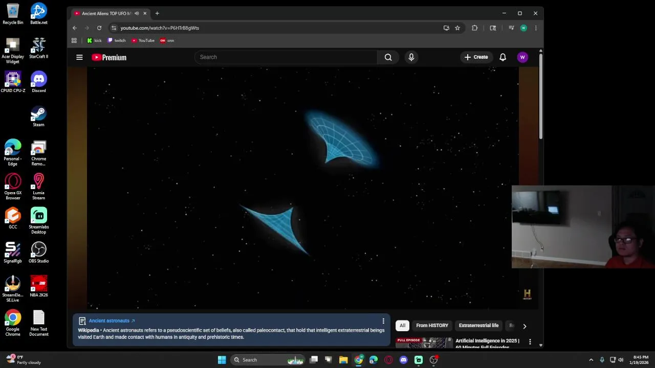Click the Chrome address bar URL
This screenshot has height=368, width=655.
[x=160, y=28]
